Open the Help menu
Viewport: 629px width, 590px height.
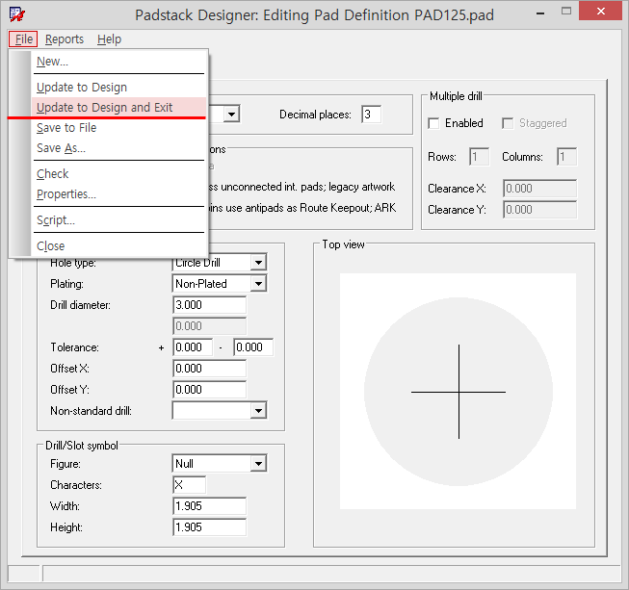point(109,39)
